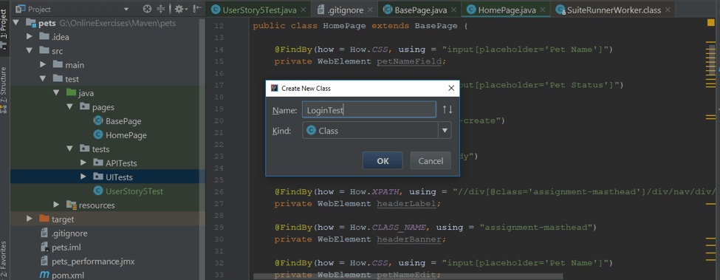Close the HomePage.java tab

(x=544, y=10)
